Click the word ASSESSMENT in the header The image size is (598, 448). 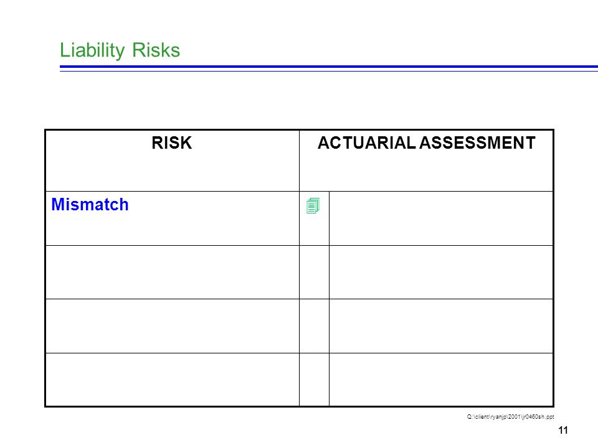[478, 143]
